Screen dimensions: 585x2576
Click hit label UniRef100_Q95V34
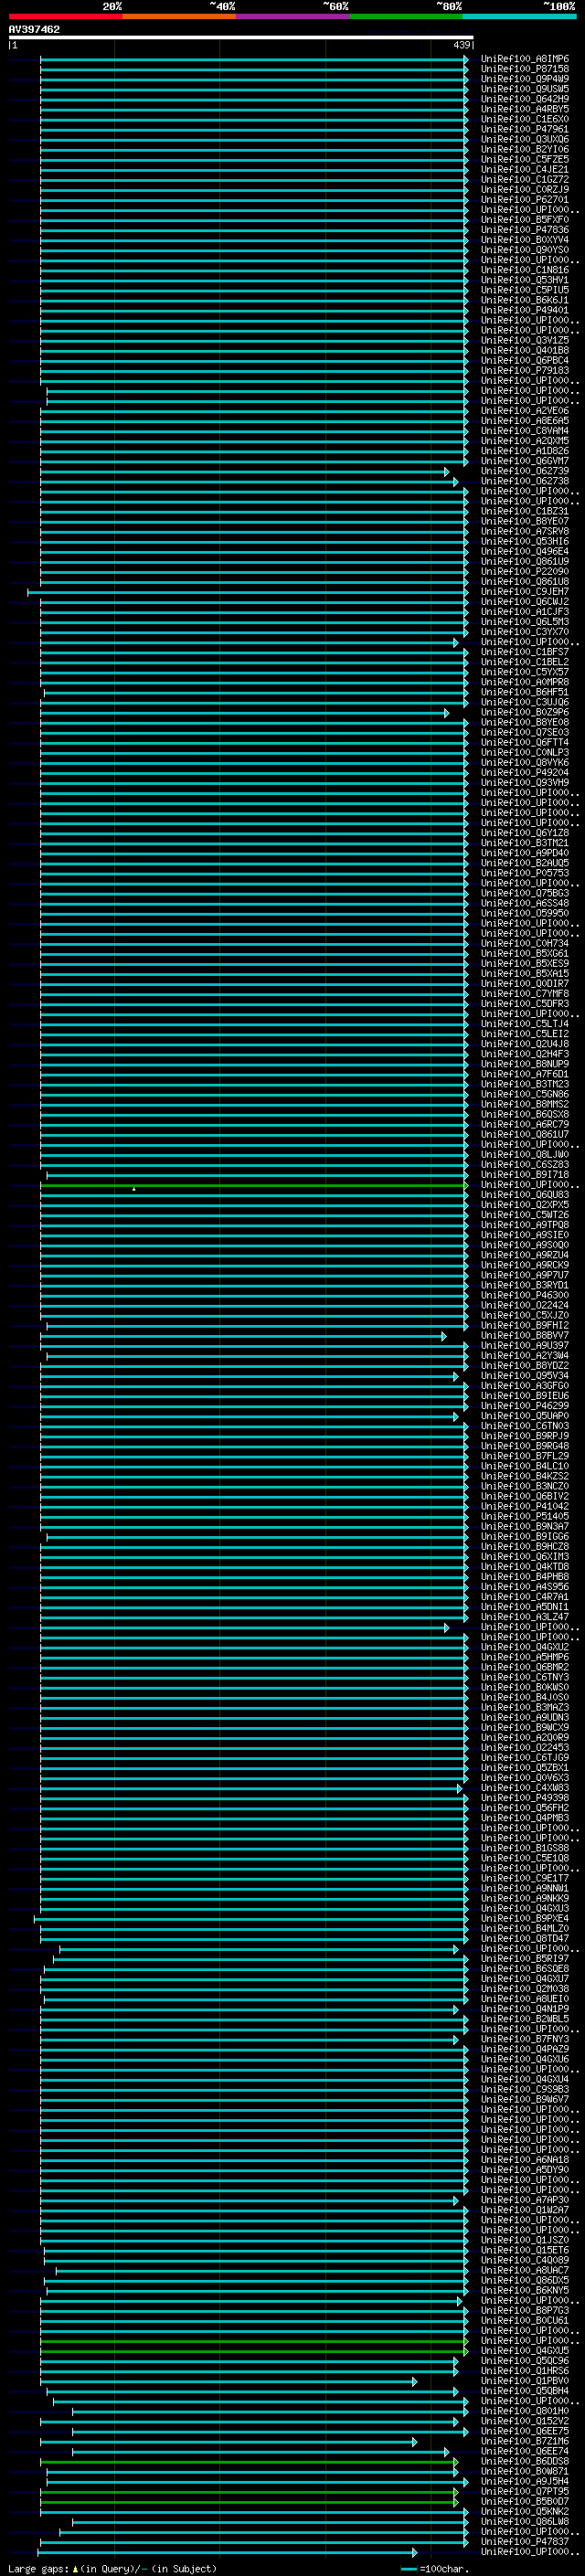point(524,1376)
